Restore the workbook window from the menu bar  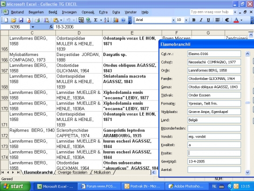pyautogui.click(x=245, y=12)
